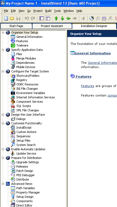Select Dependencies in the tree
The width and height of the screenshot is (117, 207).
25,63
